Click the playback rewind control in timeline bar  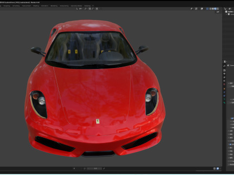pyautogui.click(x=74, y=169)
